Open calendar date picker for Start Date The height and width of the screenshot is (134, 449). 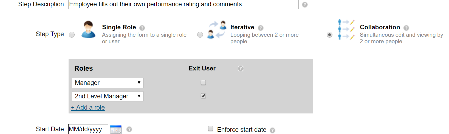116,129
